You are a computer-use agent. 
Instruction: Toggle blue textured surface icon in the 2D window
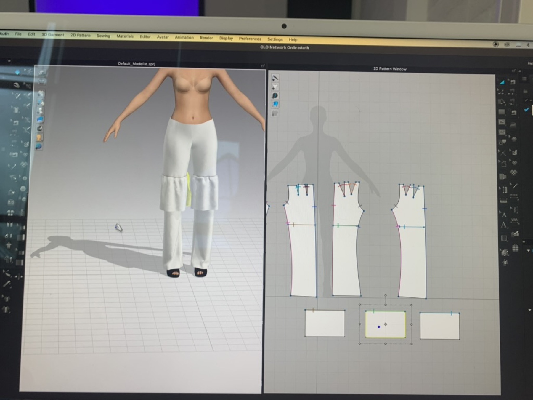(x=275, y=104)
